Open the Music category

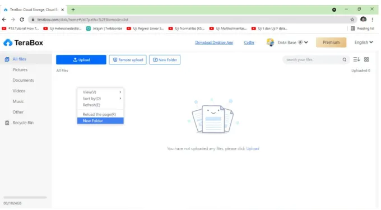click(18, 101)
